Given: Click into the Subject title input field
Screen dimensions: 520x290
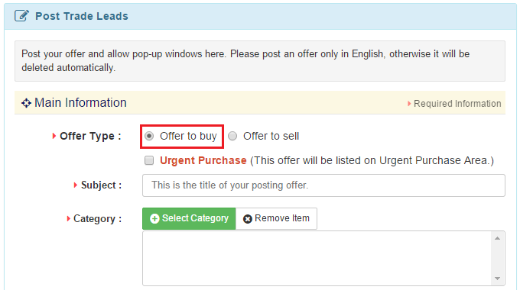Looking at the screenshot, I should [x=323, y=185].
